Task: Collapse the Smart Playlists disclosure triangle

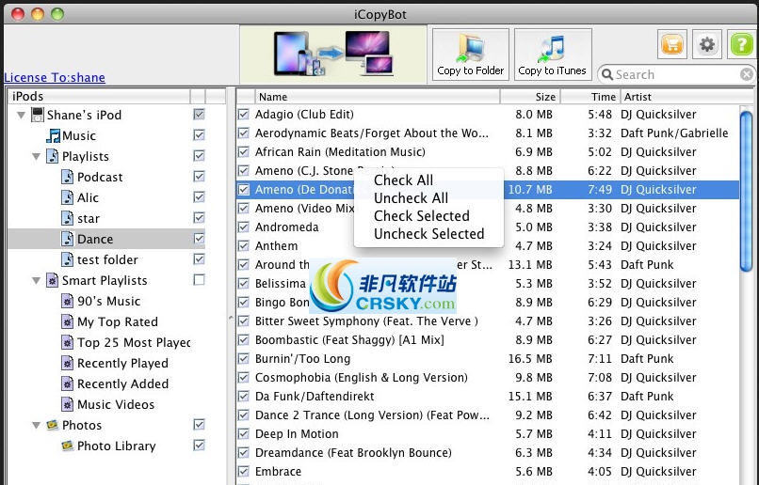Action: (37, 281)
